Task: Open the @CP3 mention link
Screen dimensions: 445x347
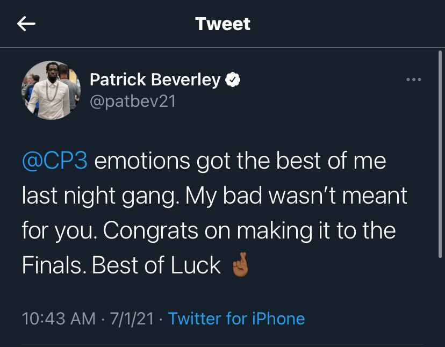Action: 55,161
